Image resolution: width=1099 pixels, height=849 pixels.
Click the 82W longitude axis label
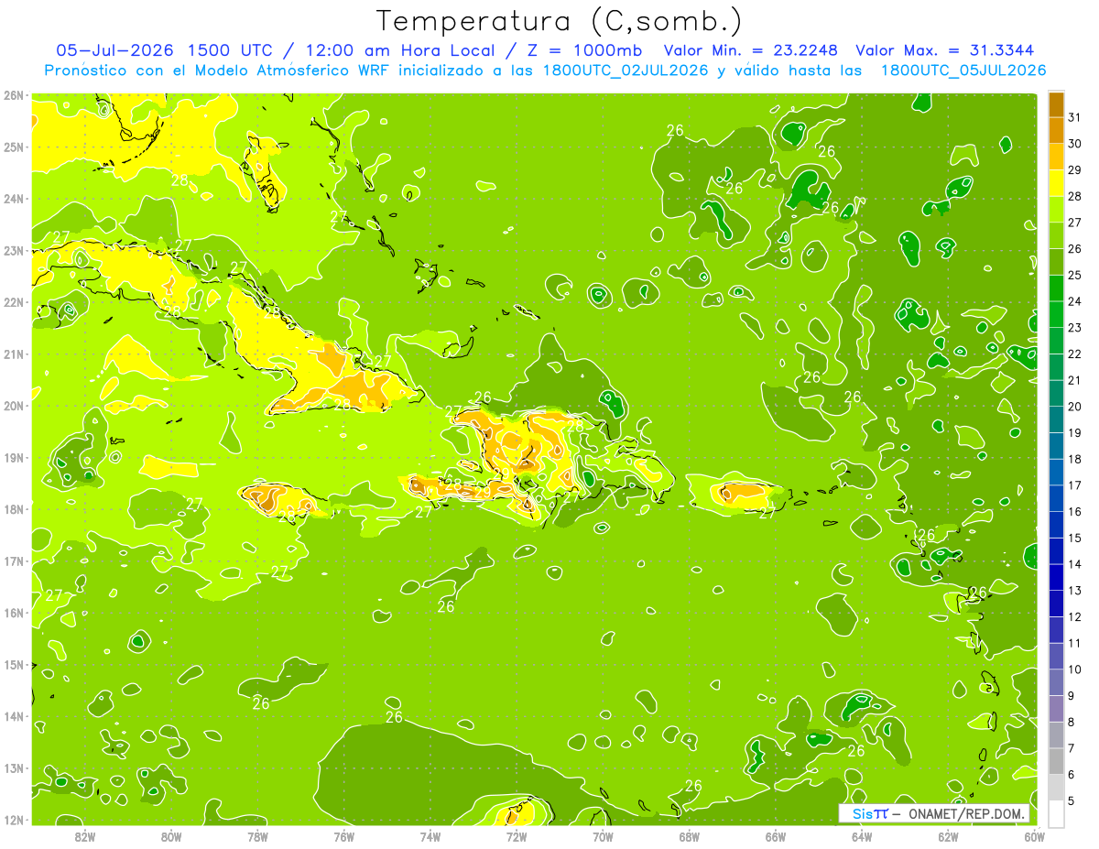coord(85,836)
